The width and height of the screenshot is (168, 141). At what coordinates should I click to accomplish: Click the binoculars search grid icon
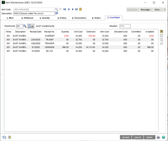tap(161, 32)
